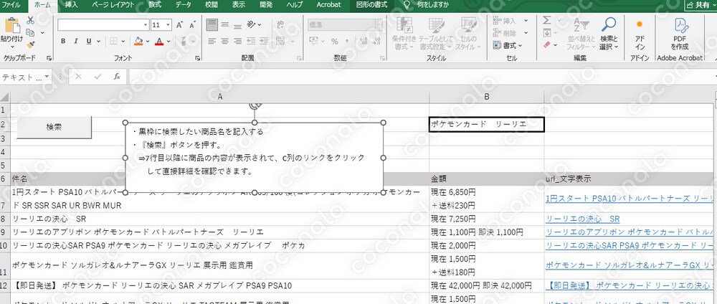Click the Cut scissors icon
Viewport: 717px width, 304px height.
[31, 21]
